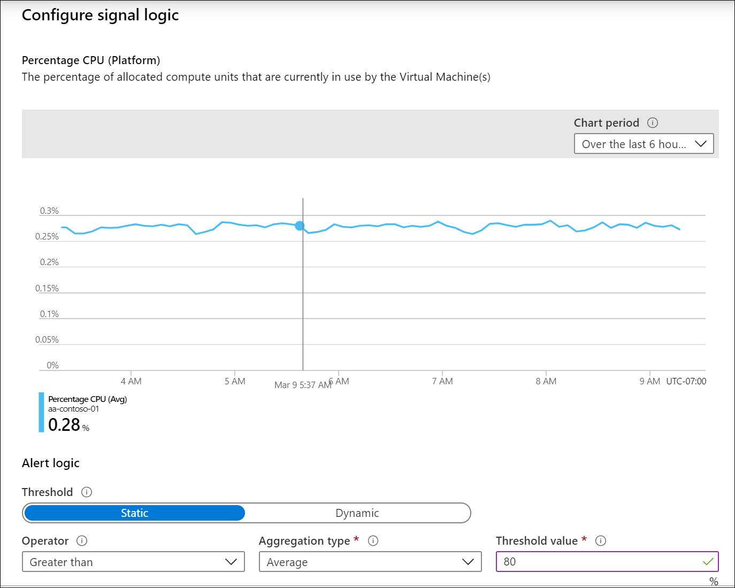Click the Percentage CPU (Avg) legend label

(87, 399)
